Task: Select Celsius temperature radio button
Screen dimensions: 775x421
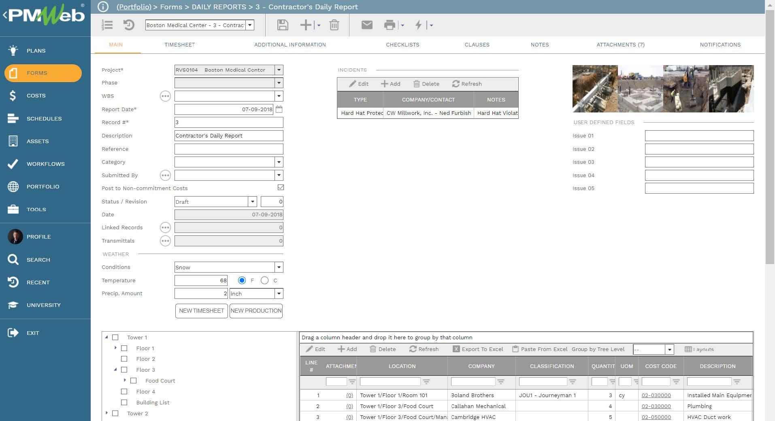Action: tap(265, 280)
